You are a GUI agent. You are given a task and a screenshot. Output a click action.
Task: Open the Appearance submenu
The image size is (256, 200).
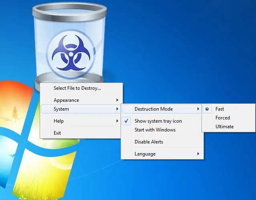pos(67,100)
